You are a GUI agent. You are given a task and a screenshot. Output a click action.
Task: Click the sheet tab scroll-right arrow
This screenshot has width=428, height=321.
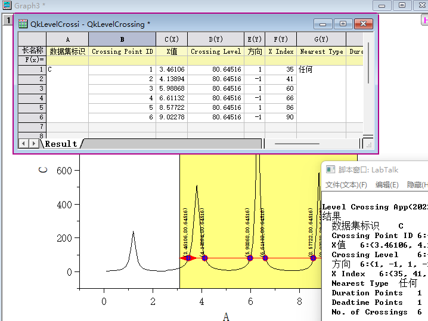coord(33,143)
